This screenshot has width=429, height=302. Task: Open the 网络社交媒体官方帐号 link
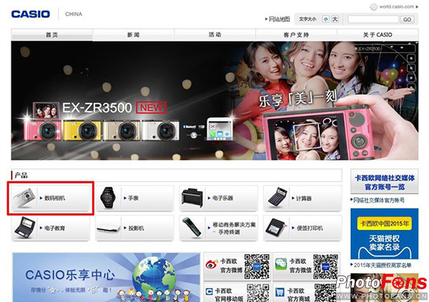pyautogui.click(x=379, y=200)
